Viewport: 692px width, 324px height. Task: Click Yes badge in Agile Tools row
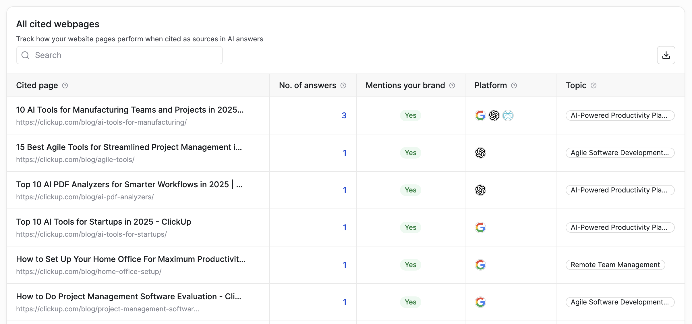pyautogui.click(x=411, y=153)
